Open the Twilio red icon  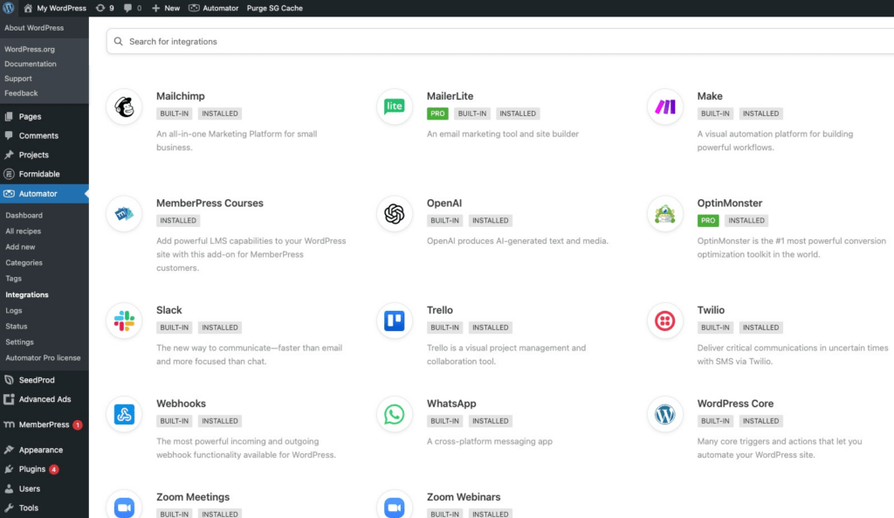pos(665,321)
